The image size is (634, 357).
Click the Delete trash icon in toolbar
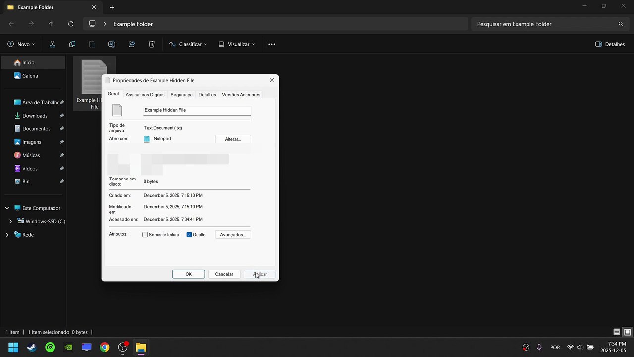(152, 44)
